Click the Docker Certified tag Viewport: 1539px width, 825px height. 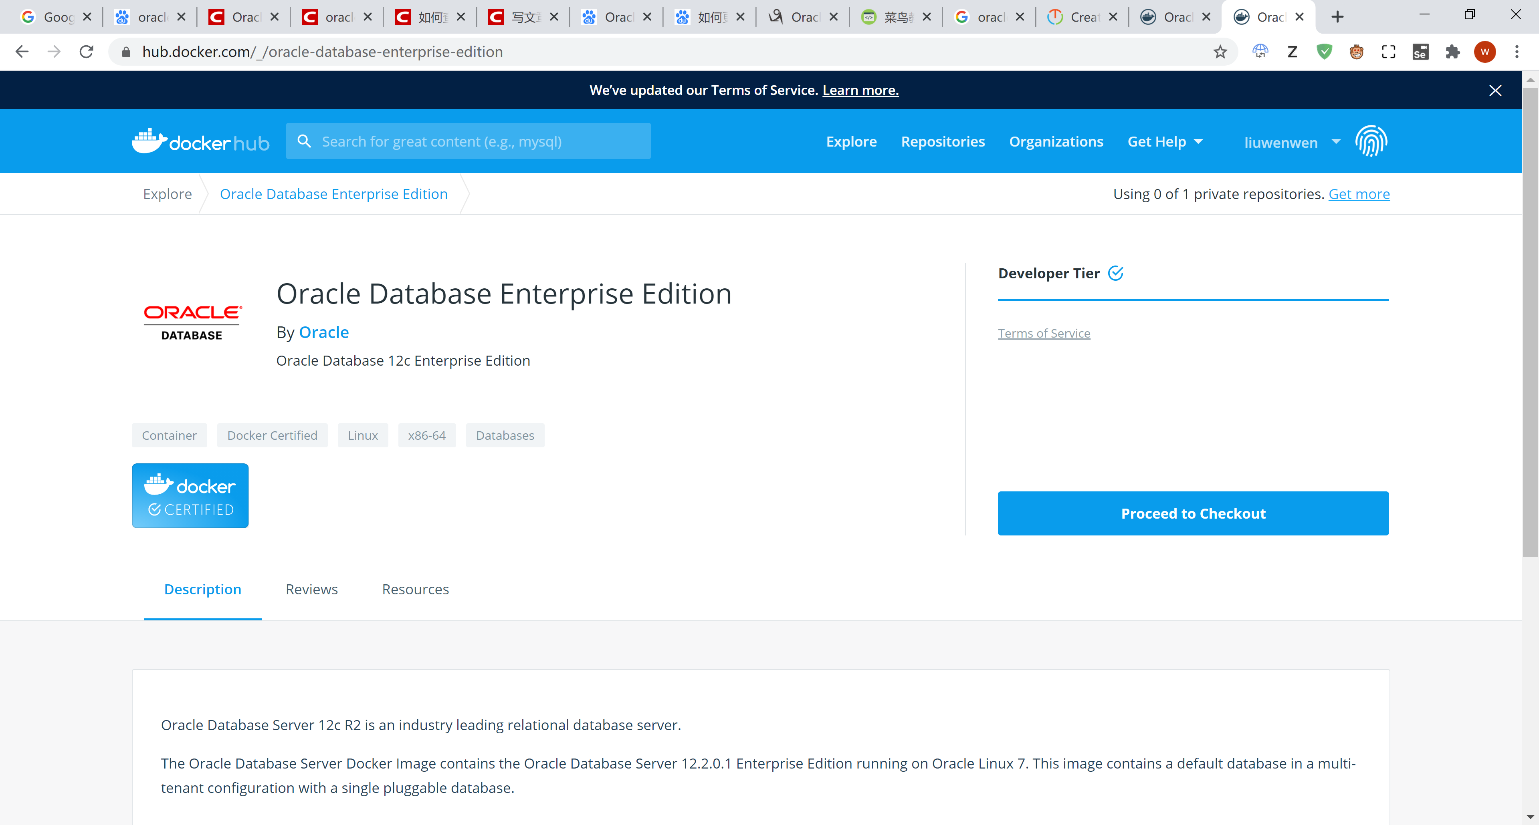pos(273,435)
